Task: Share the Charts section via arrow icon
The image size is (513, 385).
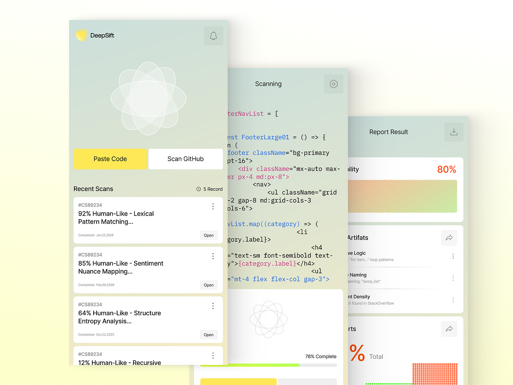Action: [449, 329]
